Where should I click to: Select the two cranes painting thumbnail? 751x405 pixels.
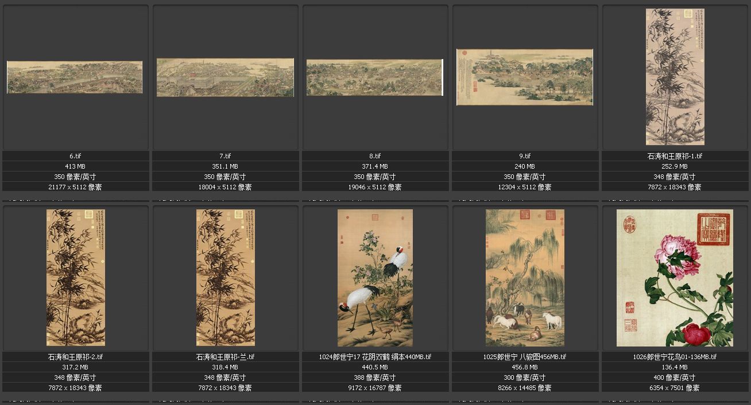(375, 278)
